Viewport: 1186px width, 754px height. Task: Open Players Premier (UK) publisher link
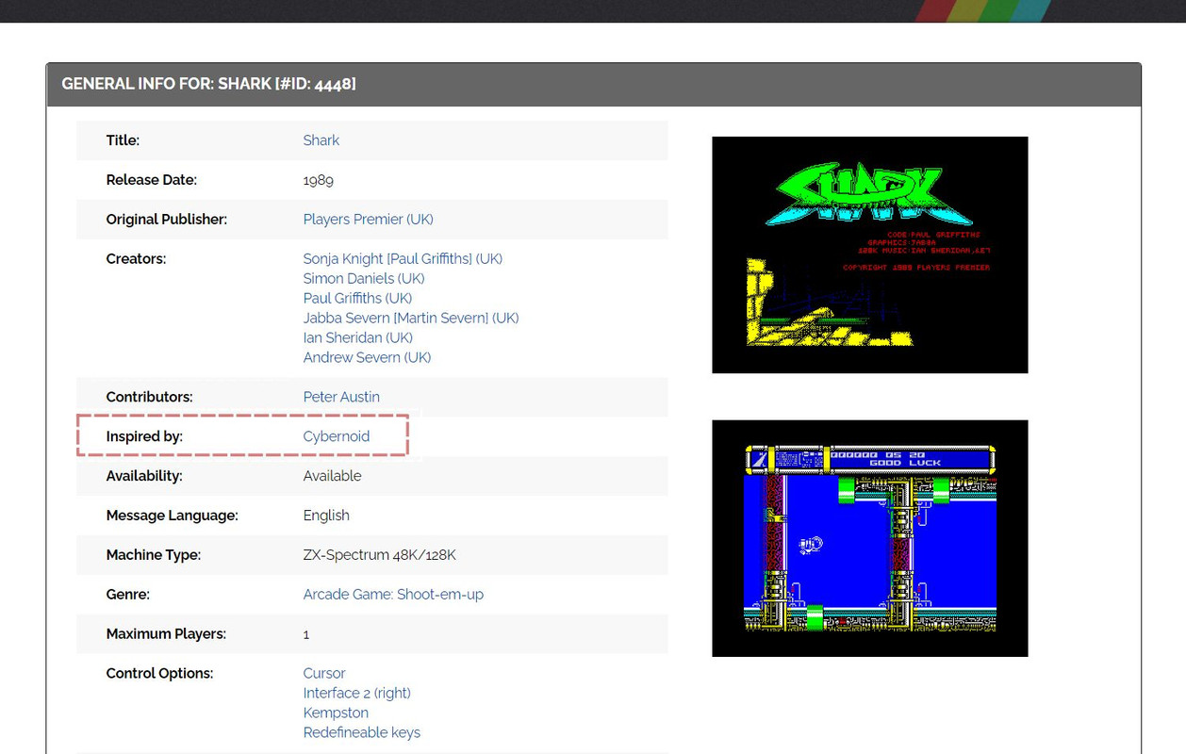click(368, 220)
